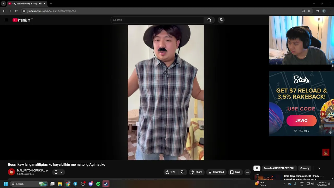Image resolution: width=334 pixels, height=188 pixels.
Task: Mute the tab via speaker icon
Action: [x=40, y=4]
